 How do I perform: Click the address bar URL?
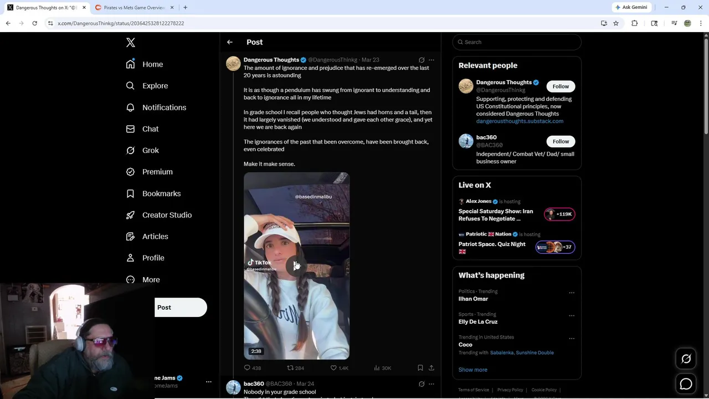pos(121,23)
